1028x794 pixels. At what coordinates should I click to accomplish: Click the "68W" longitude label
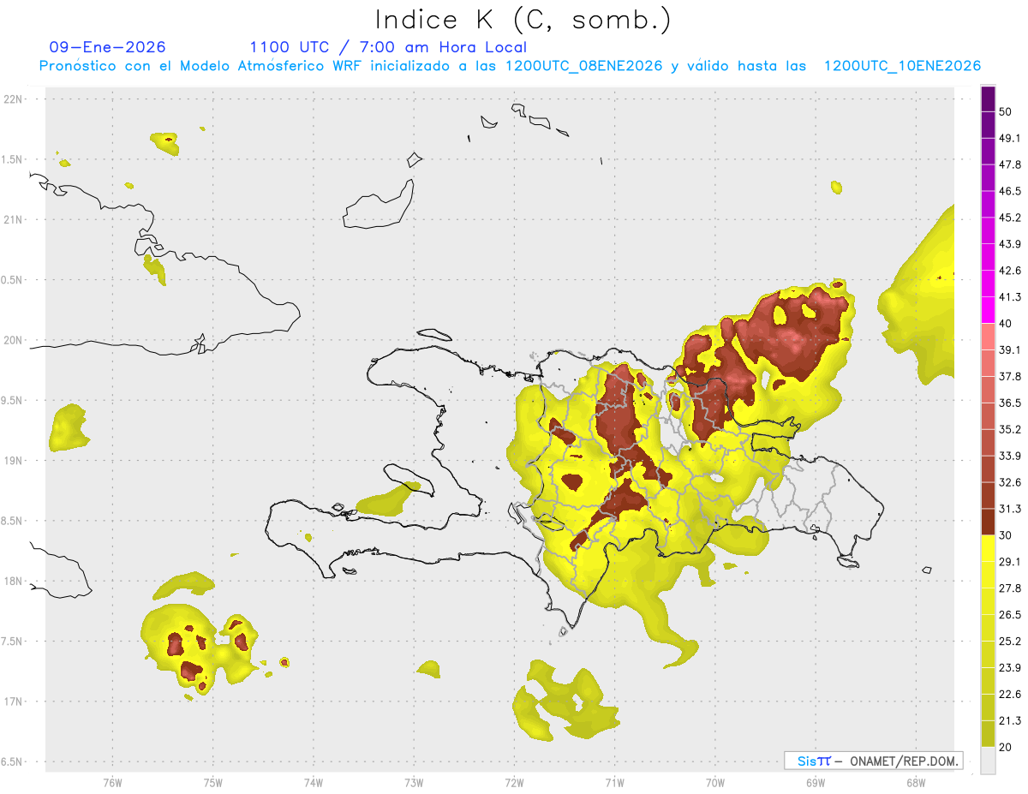tap(915, 782)
